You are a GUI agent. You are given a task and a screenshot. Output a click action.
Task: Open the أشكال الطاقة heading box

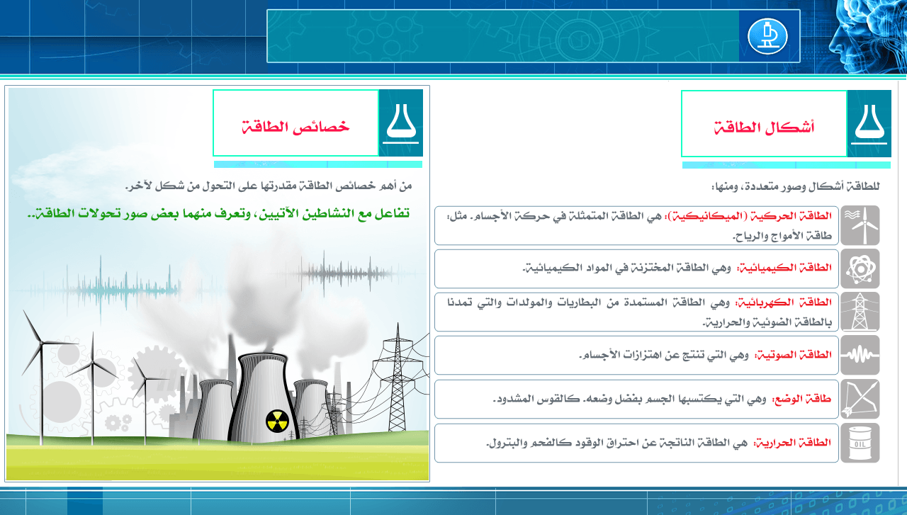click(764, 124)
